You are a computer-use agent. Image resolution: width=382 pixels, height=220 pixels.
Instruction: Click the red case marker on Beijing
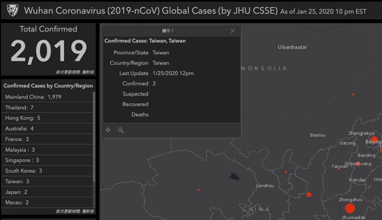pyautogui.click(x=374, y=140)
